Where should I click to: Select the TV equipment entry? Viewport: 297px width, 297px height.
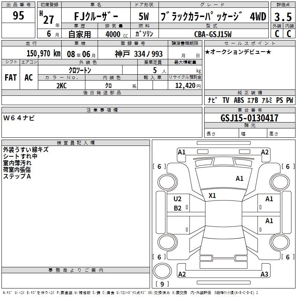coord(226,100)
